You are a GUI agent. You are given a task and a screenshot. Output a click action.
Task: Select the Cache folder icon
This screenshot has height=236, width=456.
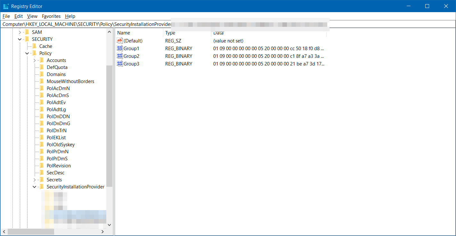pyautogui.click(x=34, y=46)
